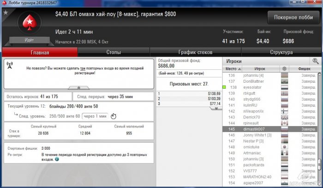Open the player search magnifier

tap(315, 61)
